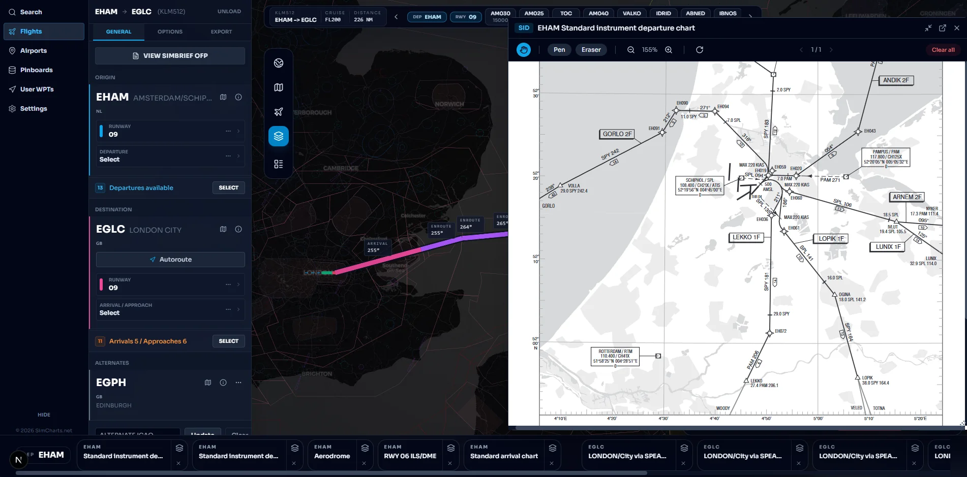Select the Eraser annotation tool

(x=591, y=50)
